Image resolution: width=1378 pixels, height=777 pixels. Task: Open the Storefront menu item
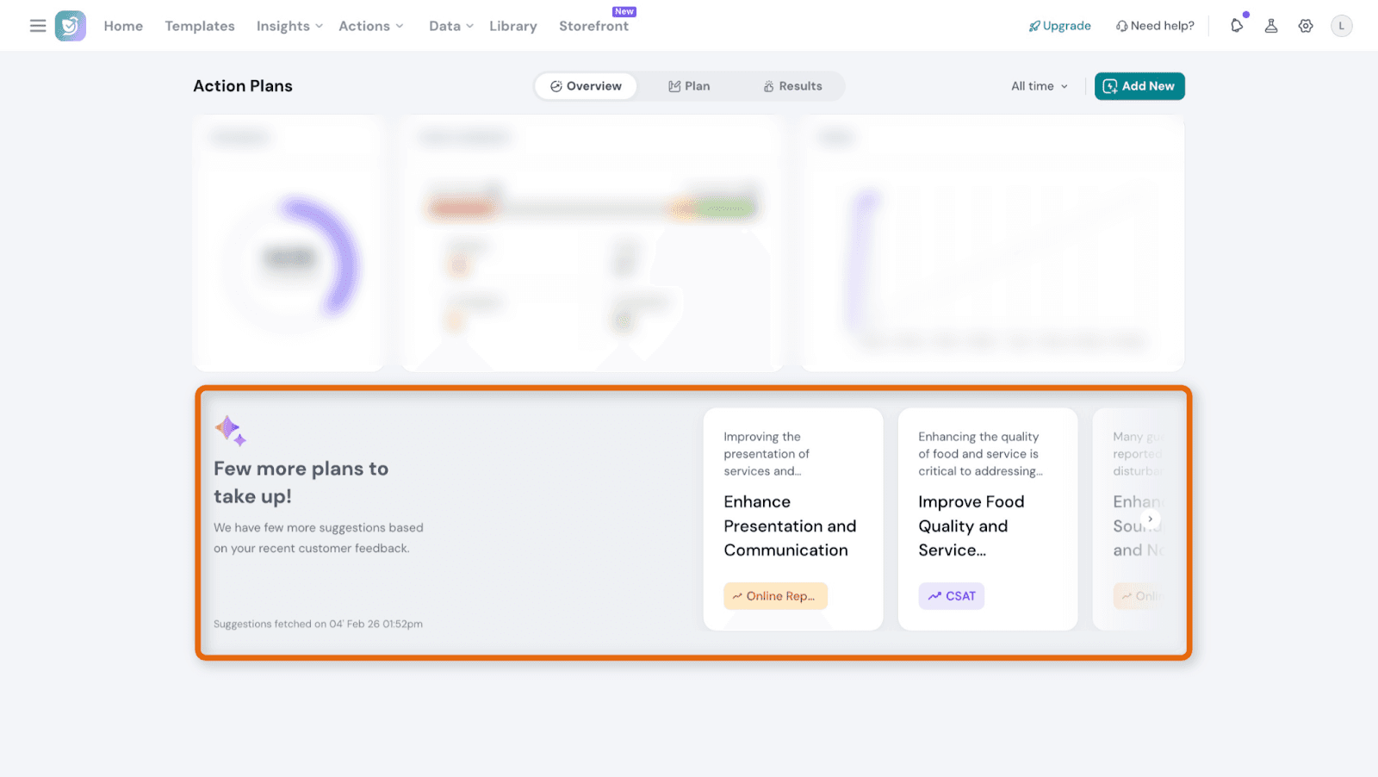pyautogui.click(x=593, y=26)
